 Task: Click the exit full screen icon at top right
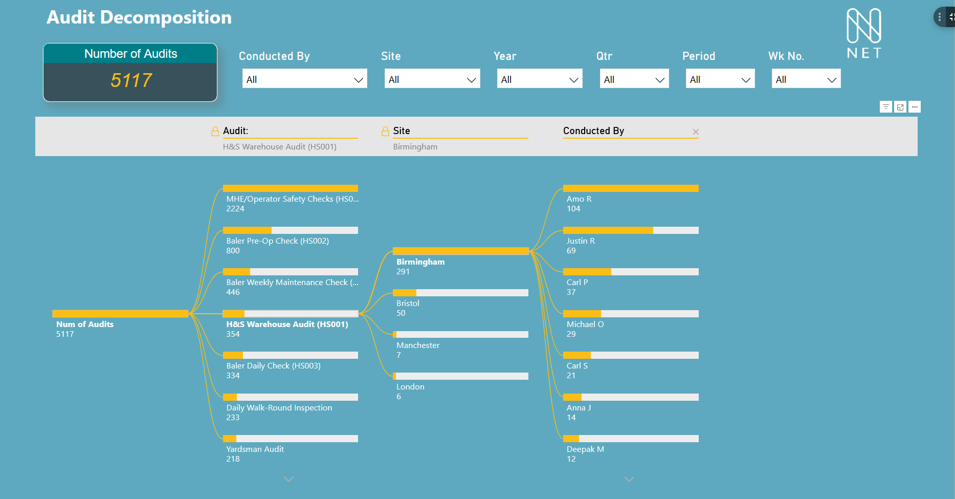[x=952, y=16]
